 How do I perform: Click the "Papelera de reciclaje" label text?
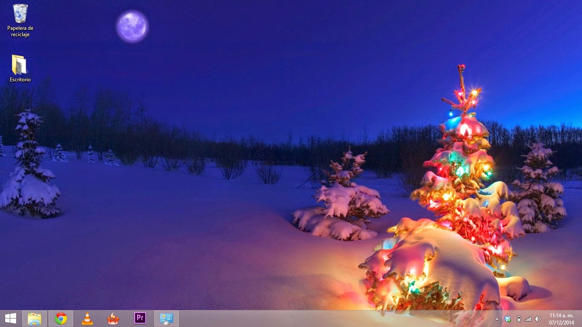coord(19,31)
